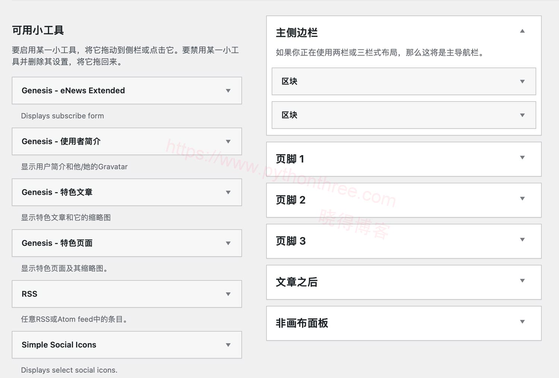The height and width of the screenshot is (378, 559).
Task: Expand the Simple Social Icons widget arrow
Action: point(228,345)
